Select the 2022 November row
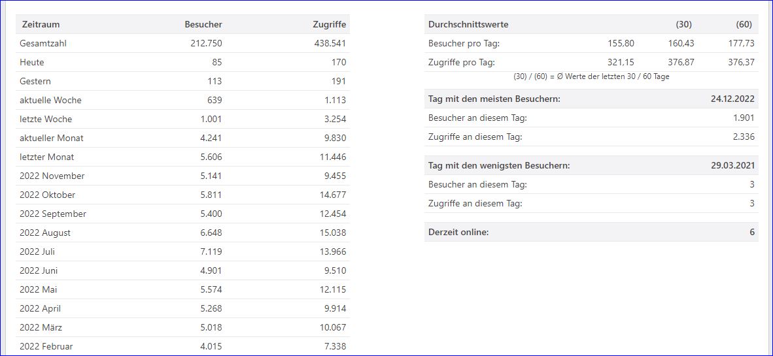773x356 pixels. pyautogui.click(x=183, y=176)
